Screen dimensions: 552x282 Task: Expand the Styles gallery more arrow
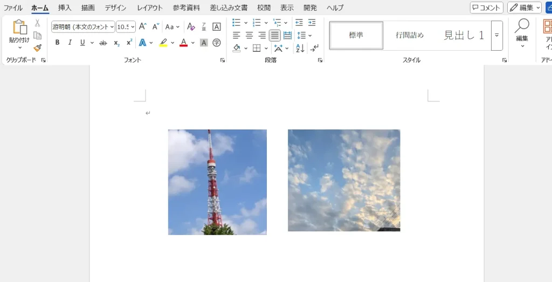click(x=496, y=36)
